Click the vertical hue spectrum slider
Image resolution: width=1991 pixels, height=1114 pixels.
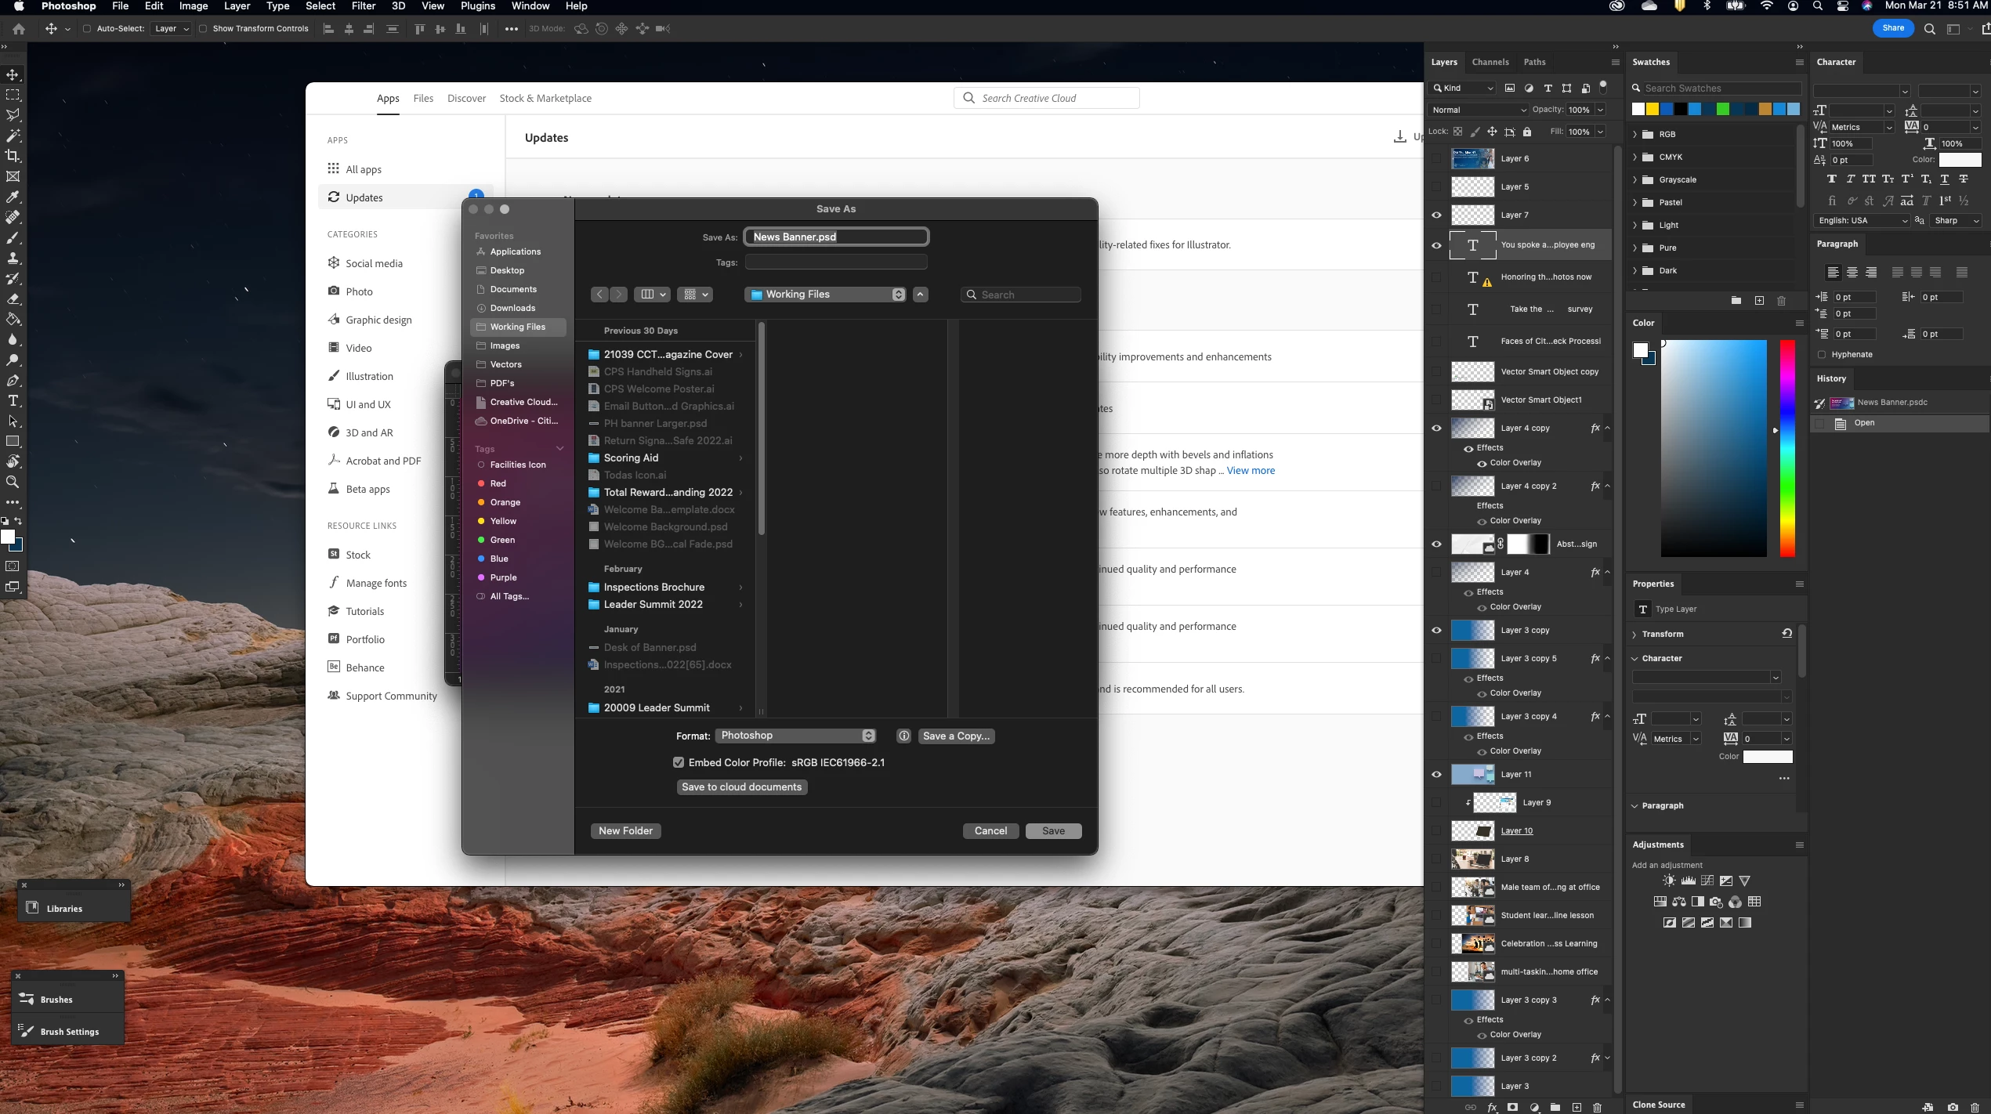click(x=1787, y=448)
